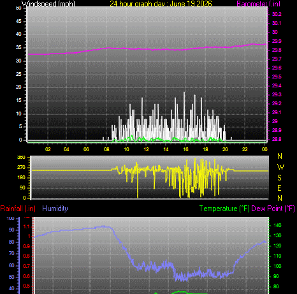
Task: Click the "Barometer (.in)" axis title
Action: pos(258,3)
